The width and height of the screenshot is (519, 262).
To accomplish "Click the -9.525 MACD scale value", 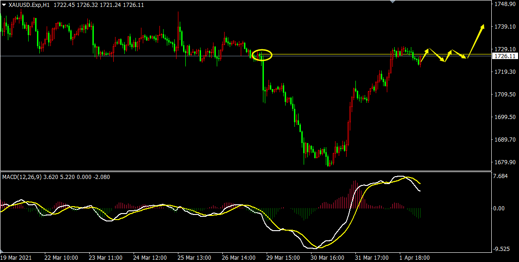I will tap(501, 249).
